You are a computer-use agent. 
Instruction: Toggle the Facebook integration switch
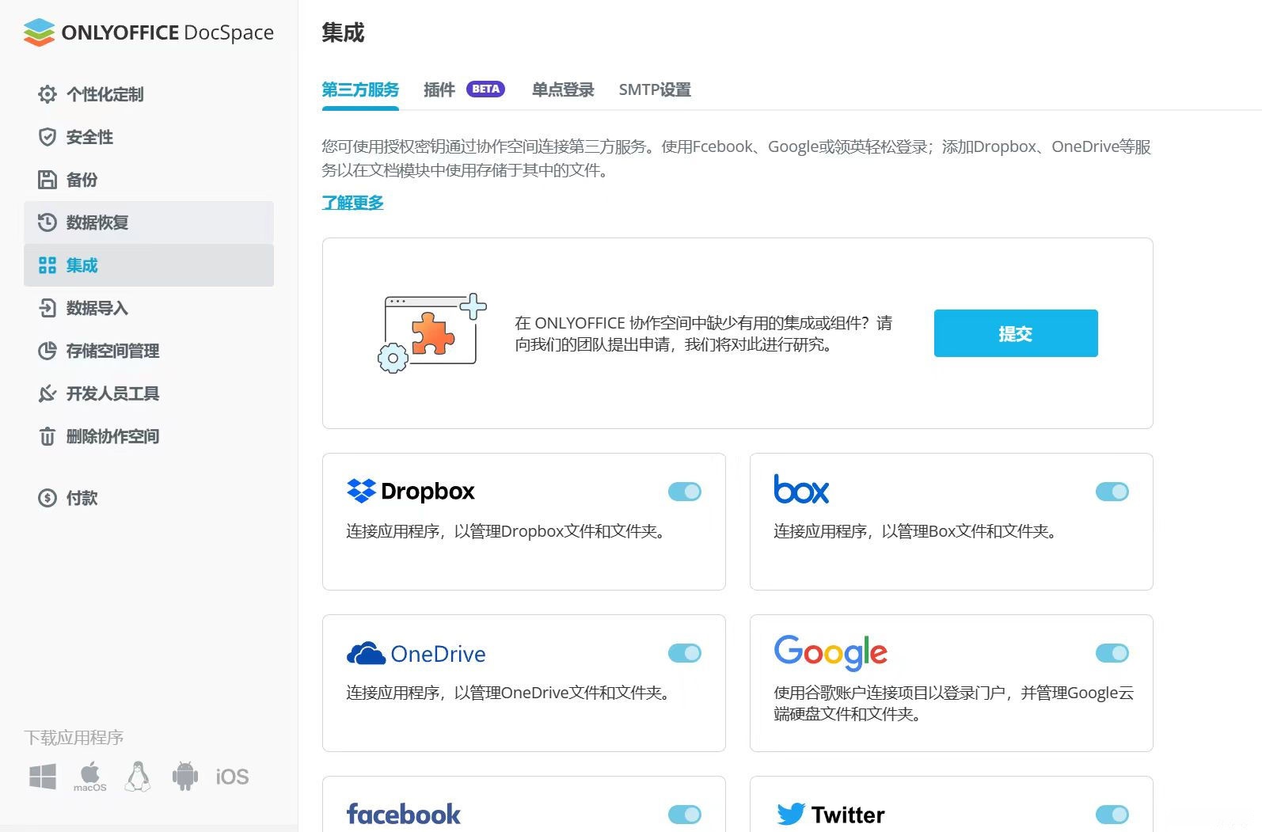click(685, 815)
